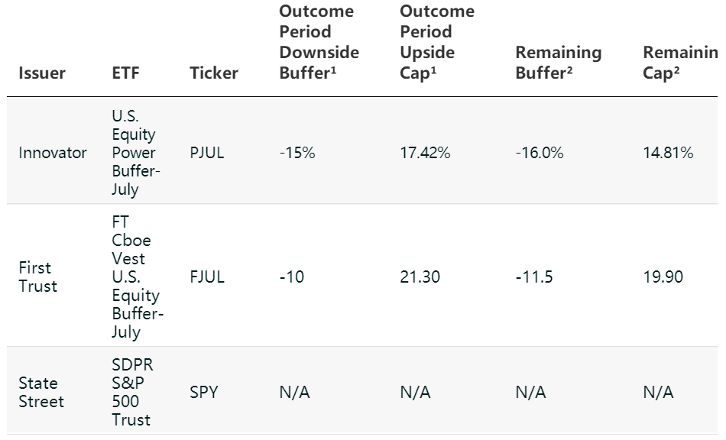The image size is (726, 440).
Task: Click the 14.81% remaining cap value
Action: click(x=669, y=153)
